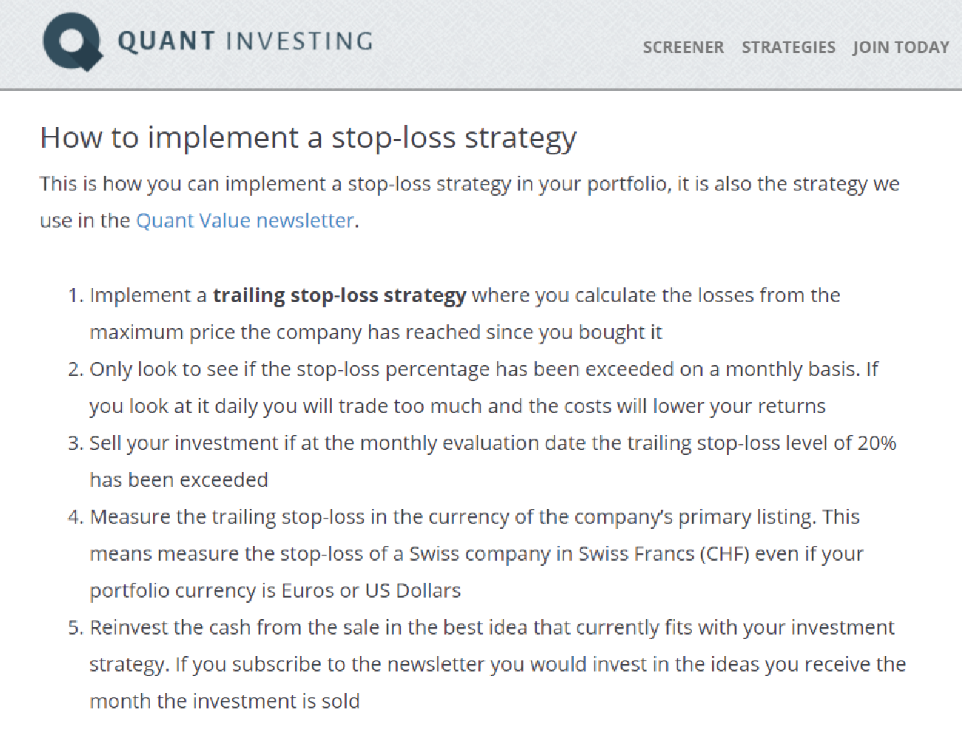Click list item 3 mentioning 20% stop-loss level

click(x=482, y=462)
